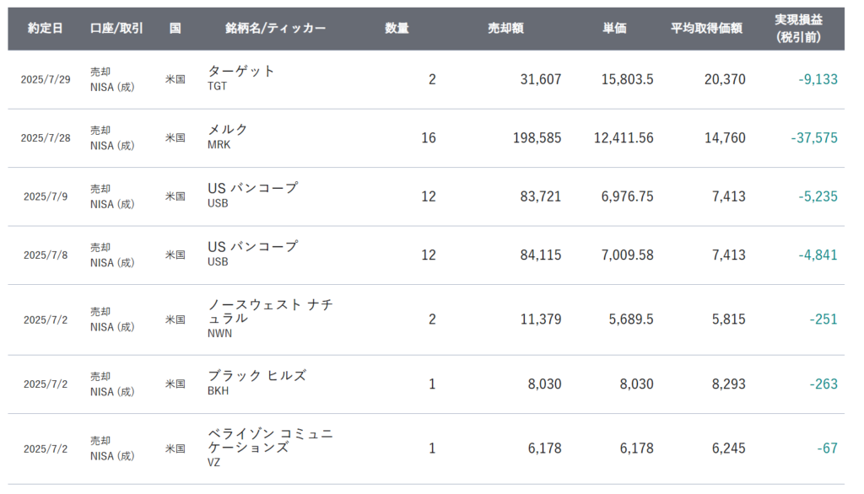
Task: Click the 単価 column header
Action: click(614, 28)
